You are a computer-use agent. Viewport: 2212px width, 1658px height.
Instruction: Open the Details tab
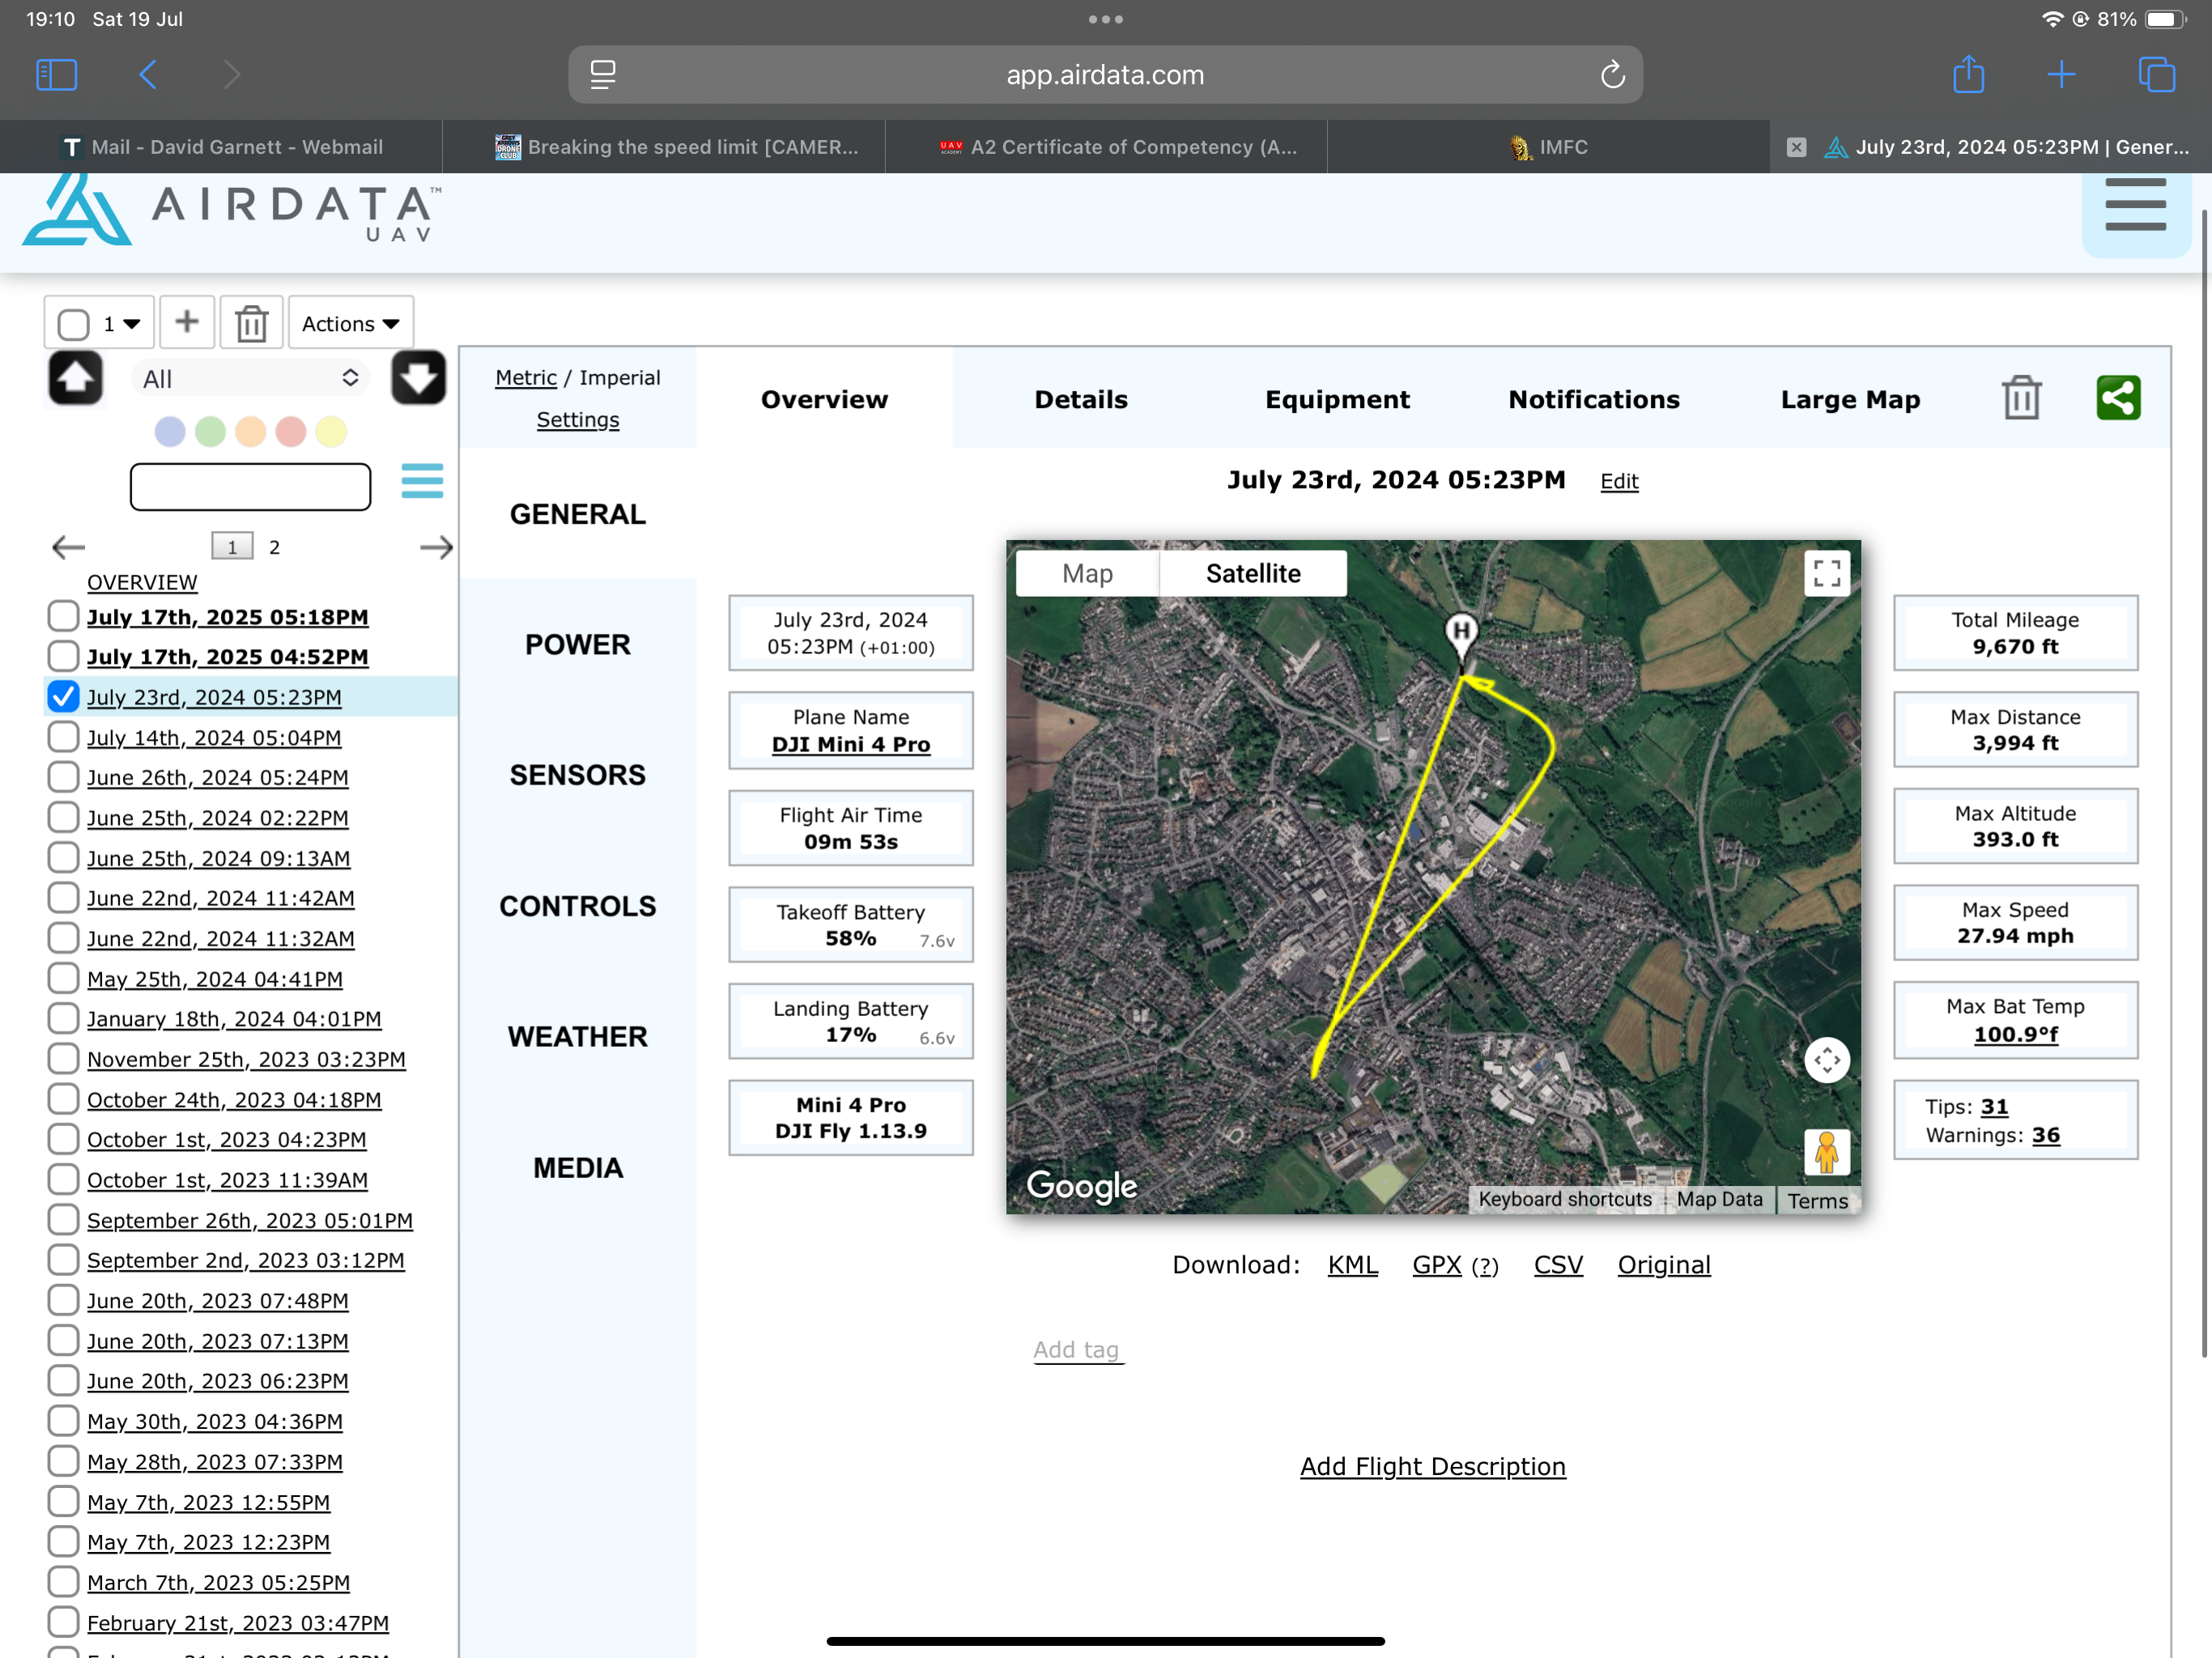pyautogui.click(x=1080, y=399)
